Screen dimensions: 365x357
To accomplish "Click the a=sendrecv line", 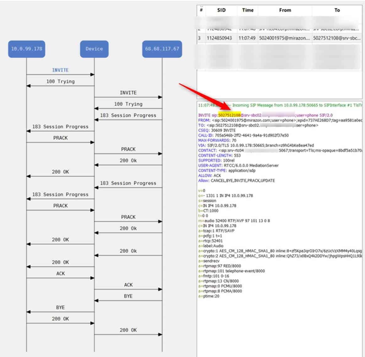I will tap(209, 261).
